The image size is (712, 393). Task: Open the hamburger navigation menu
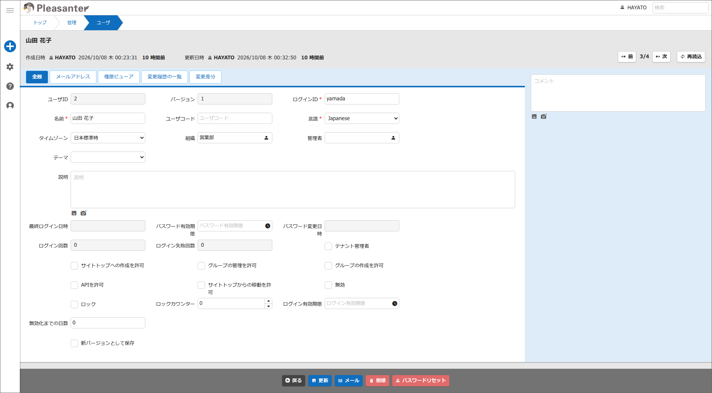click(10, 10)
